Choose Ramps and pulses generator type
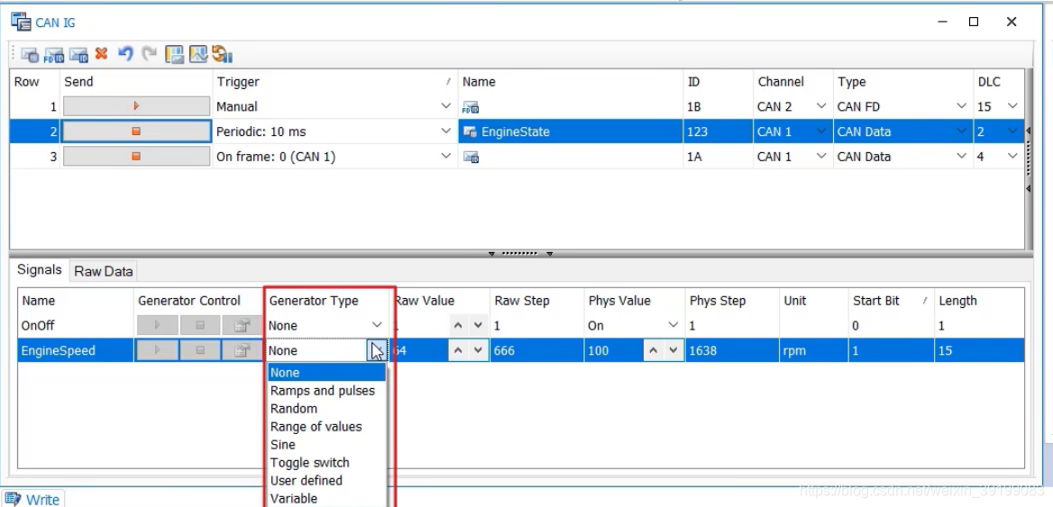1053x507 pixels. pyautogui.click(x=327, y=390)
